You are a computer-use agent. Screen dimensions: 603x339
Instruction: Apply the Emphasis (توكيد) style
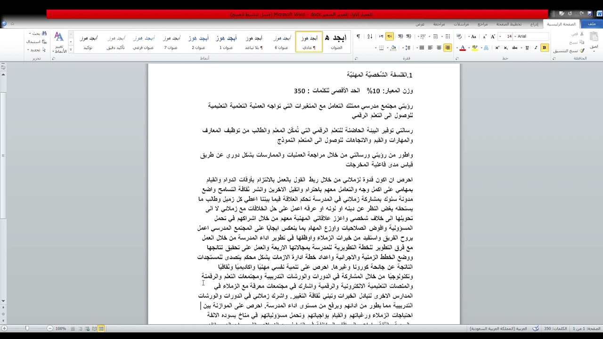[88, 41]
